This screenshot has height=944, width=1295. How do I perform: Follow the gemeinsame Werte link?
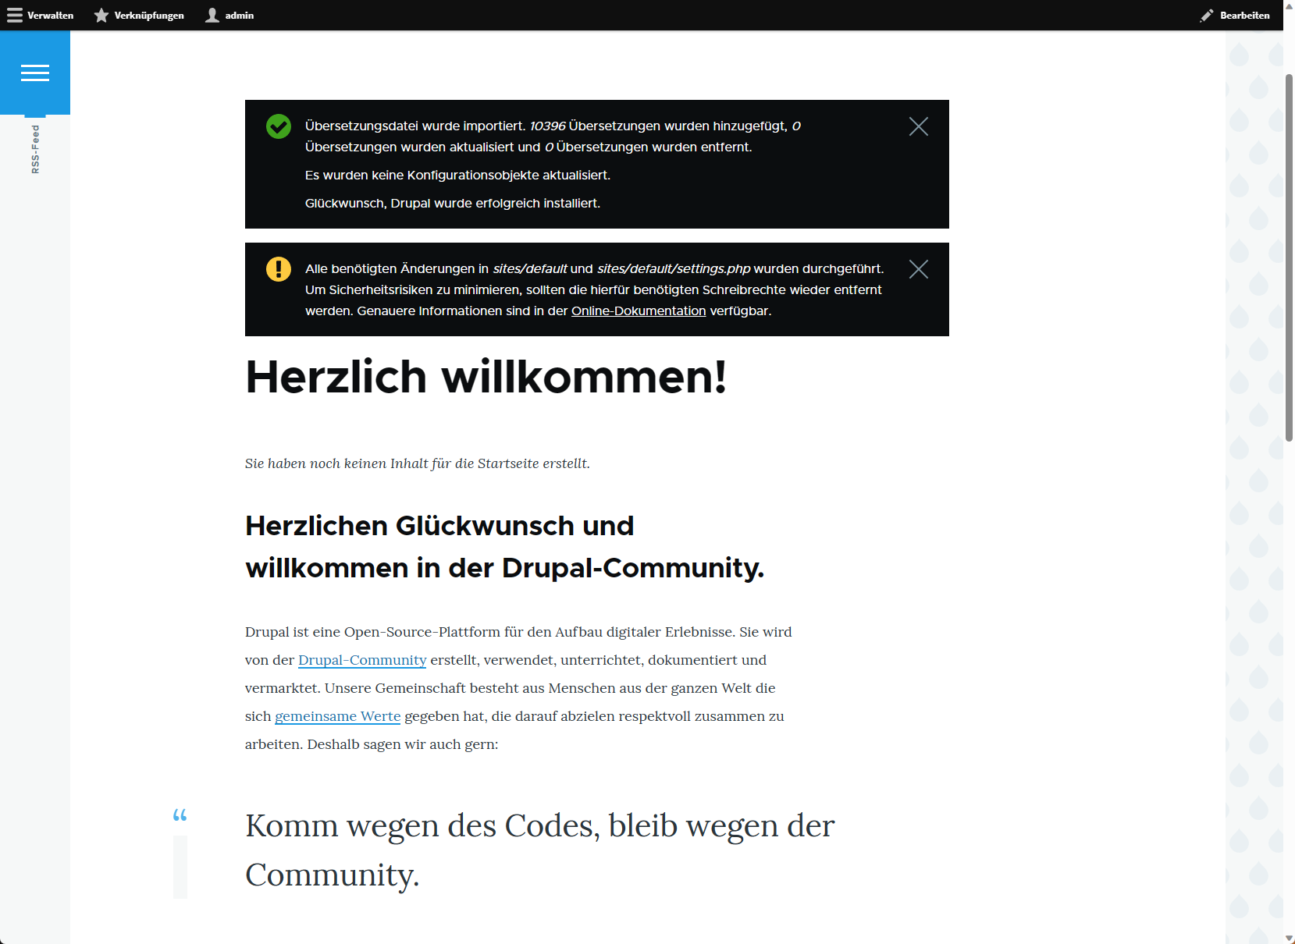(x=337, y=716)
